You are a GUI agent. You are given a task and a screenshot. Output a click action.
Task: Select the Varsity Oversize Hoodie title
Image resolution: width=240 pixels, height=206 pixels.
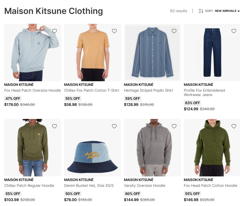(145, 186)
